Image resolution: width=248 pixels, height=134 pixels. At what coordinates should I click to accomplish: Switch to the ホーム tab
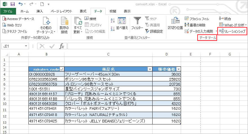[x=24, y=11]
